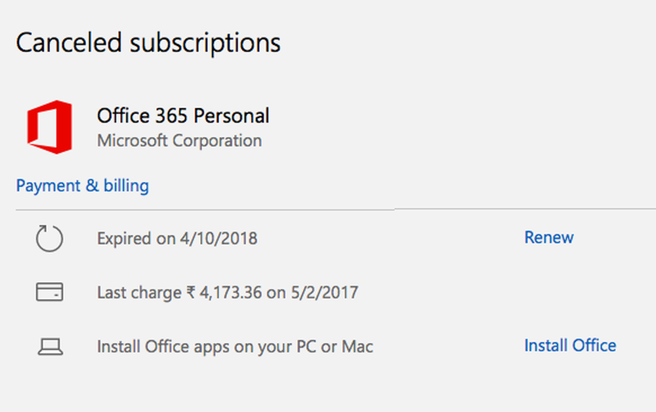Click the Canceled subscriptions heading
The height and width of the screenshot is (412, 656).
pyautogui.click(x=148, y=43)
